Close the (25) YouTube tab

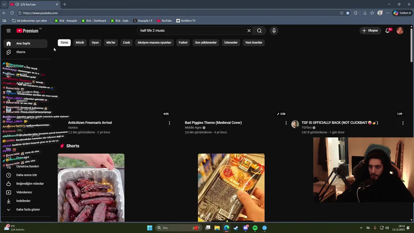pyautogui.click(x=57, y=5)
